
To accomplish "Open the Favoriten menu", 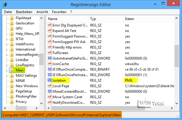I will click(x=59, y=12).
